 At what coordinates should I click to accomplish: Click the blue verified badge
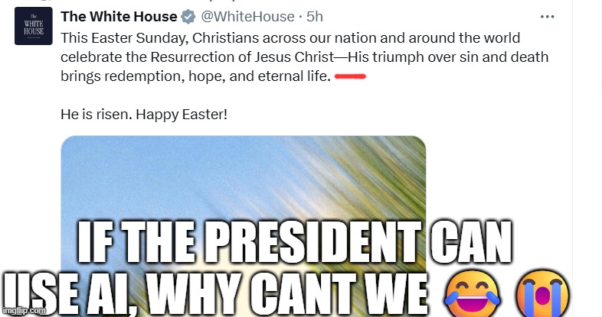(x=188, y=17)
